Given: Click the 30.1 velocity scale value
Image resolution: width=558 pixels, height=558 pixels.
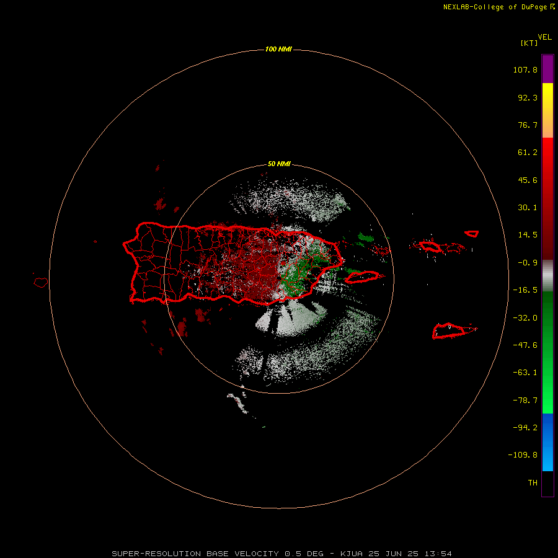Looking at the screenshot, I should (x=528, y=208).
